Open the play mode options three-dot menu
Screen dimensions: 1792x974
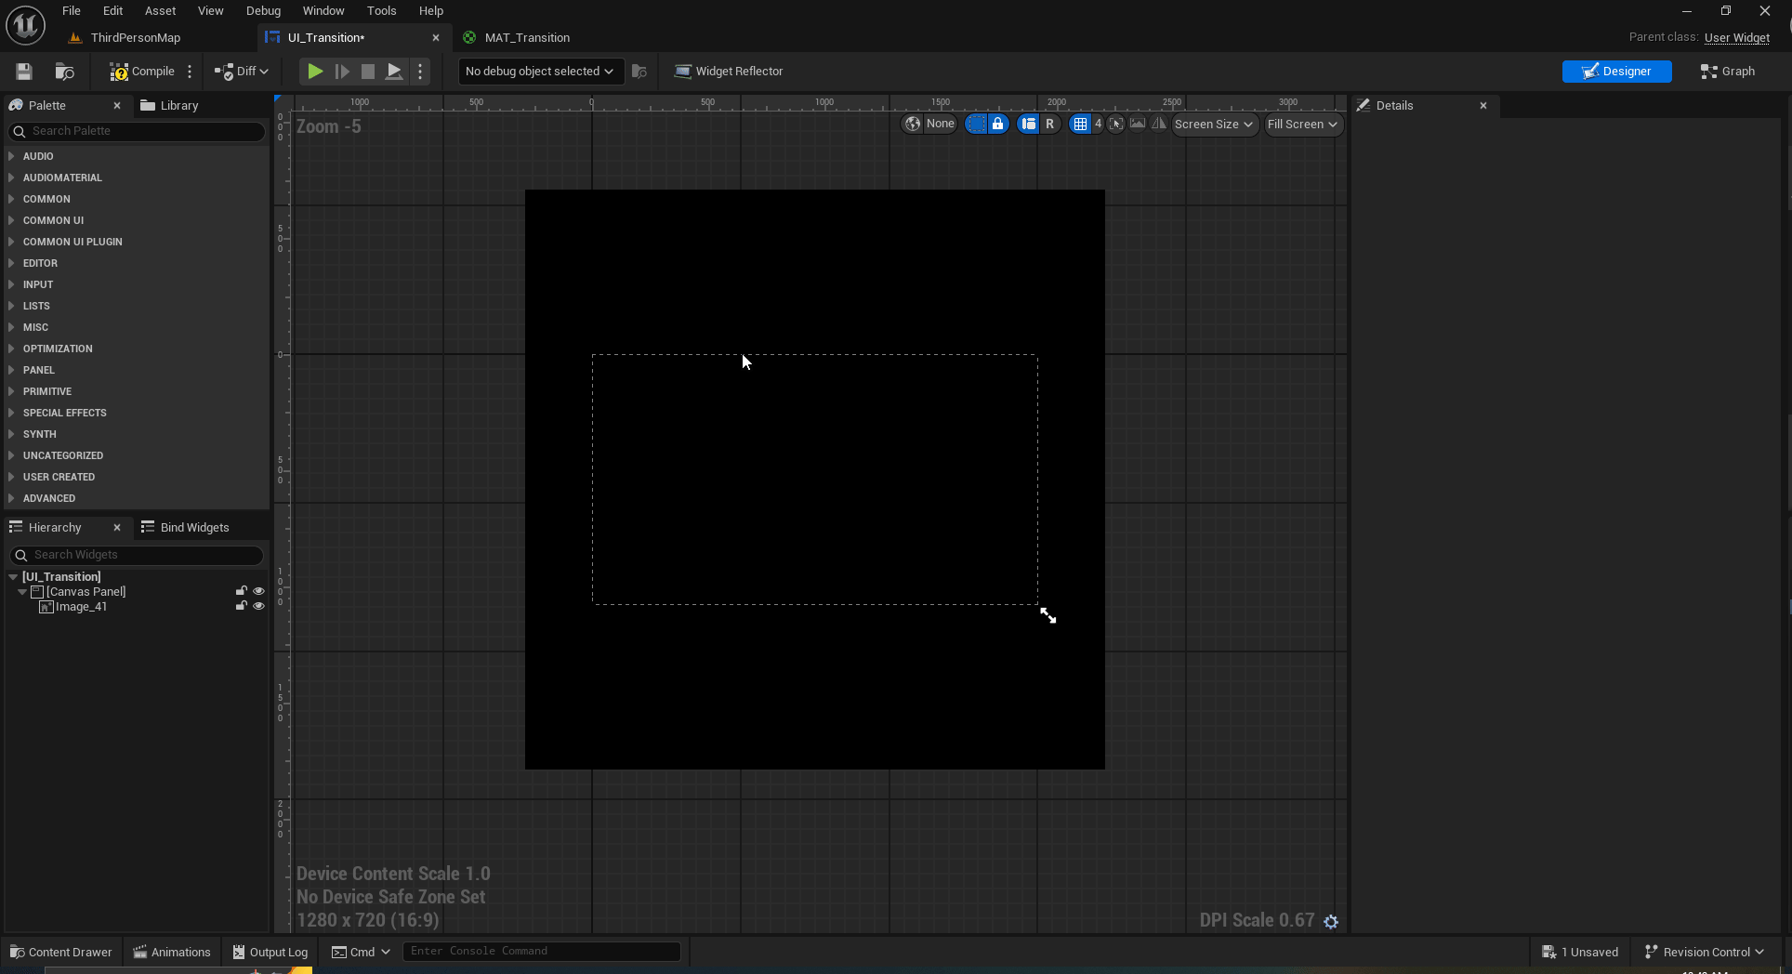coord(420,72)
